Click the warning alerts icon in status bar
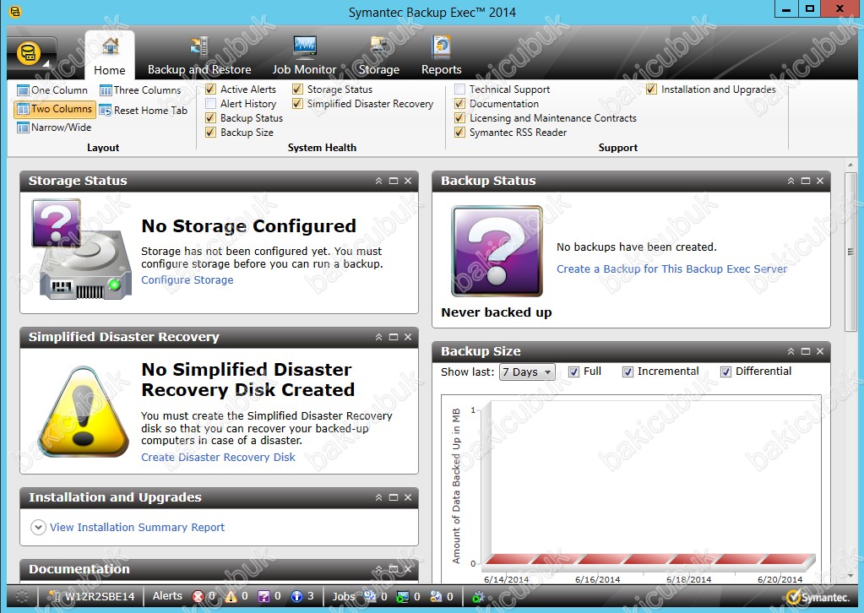This screenshot has width=864, height=613. click(231, 596)
